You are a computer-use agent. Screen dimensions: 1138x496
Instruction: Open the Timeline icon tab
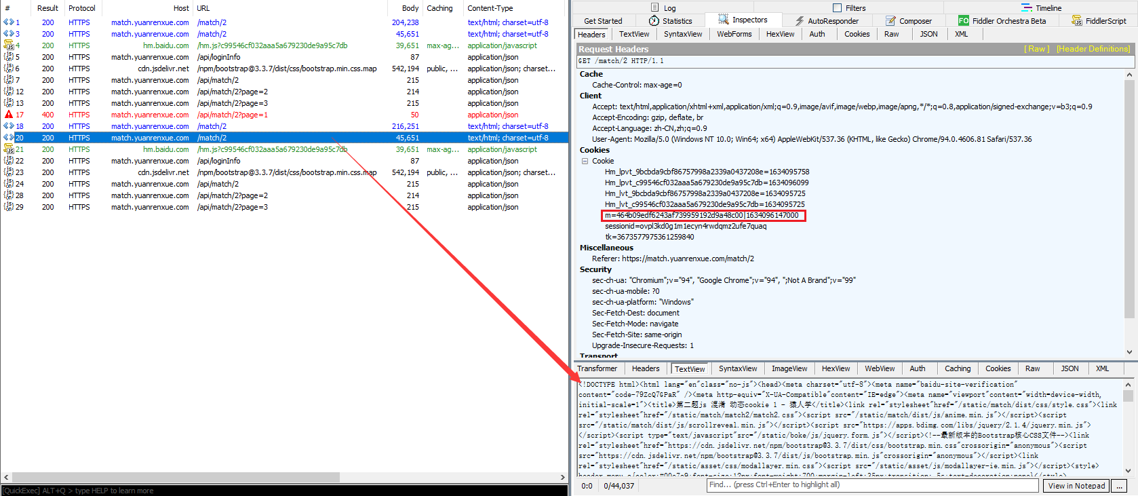pos(1026,8)
